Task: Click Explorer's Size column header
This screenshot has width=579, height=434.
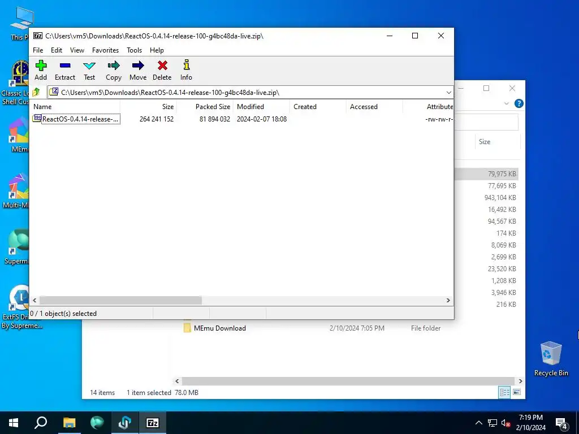Action: coord(485,142)
